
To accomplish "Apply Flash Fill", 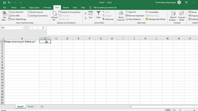I will click(x=131, y=12).
